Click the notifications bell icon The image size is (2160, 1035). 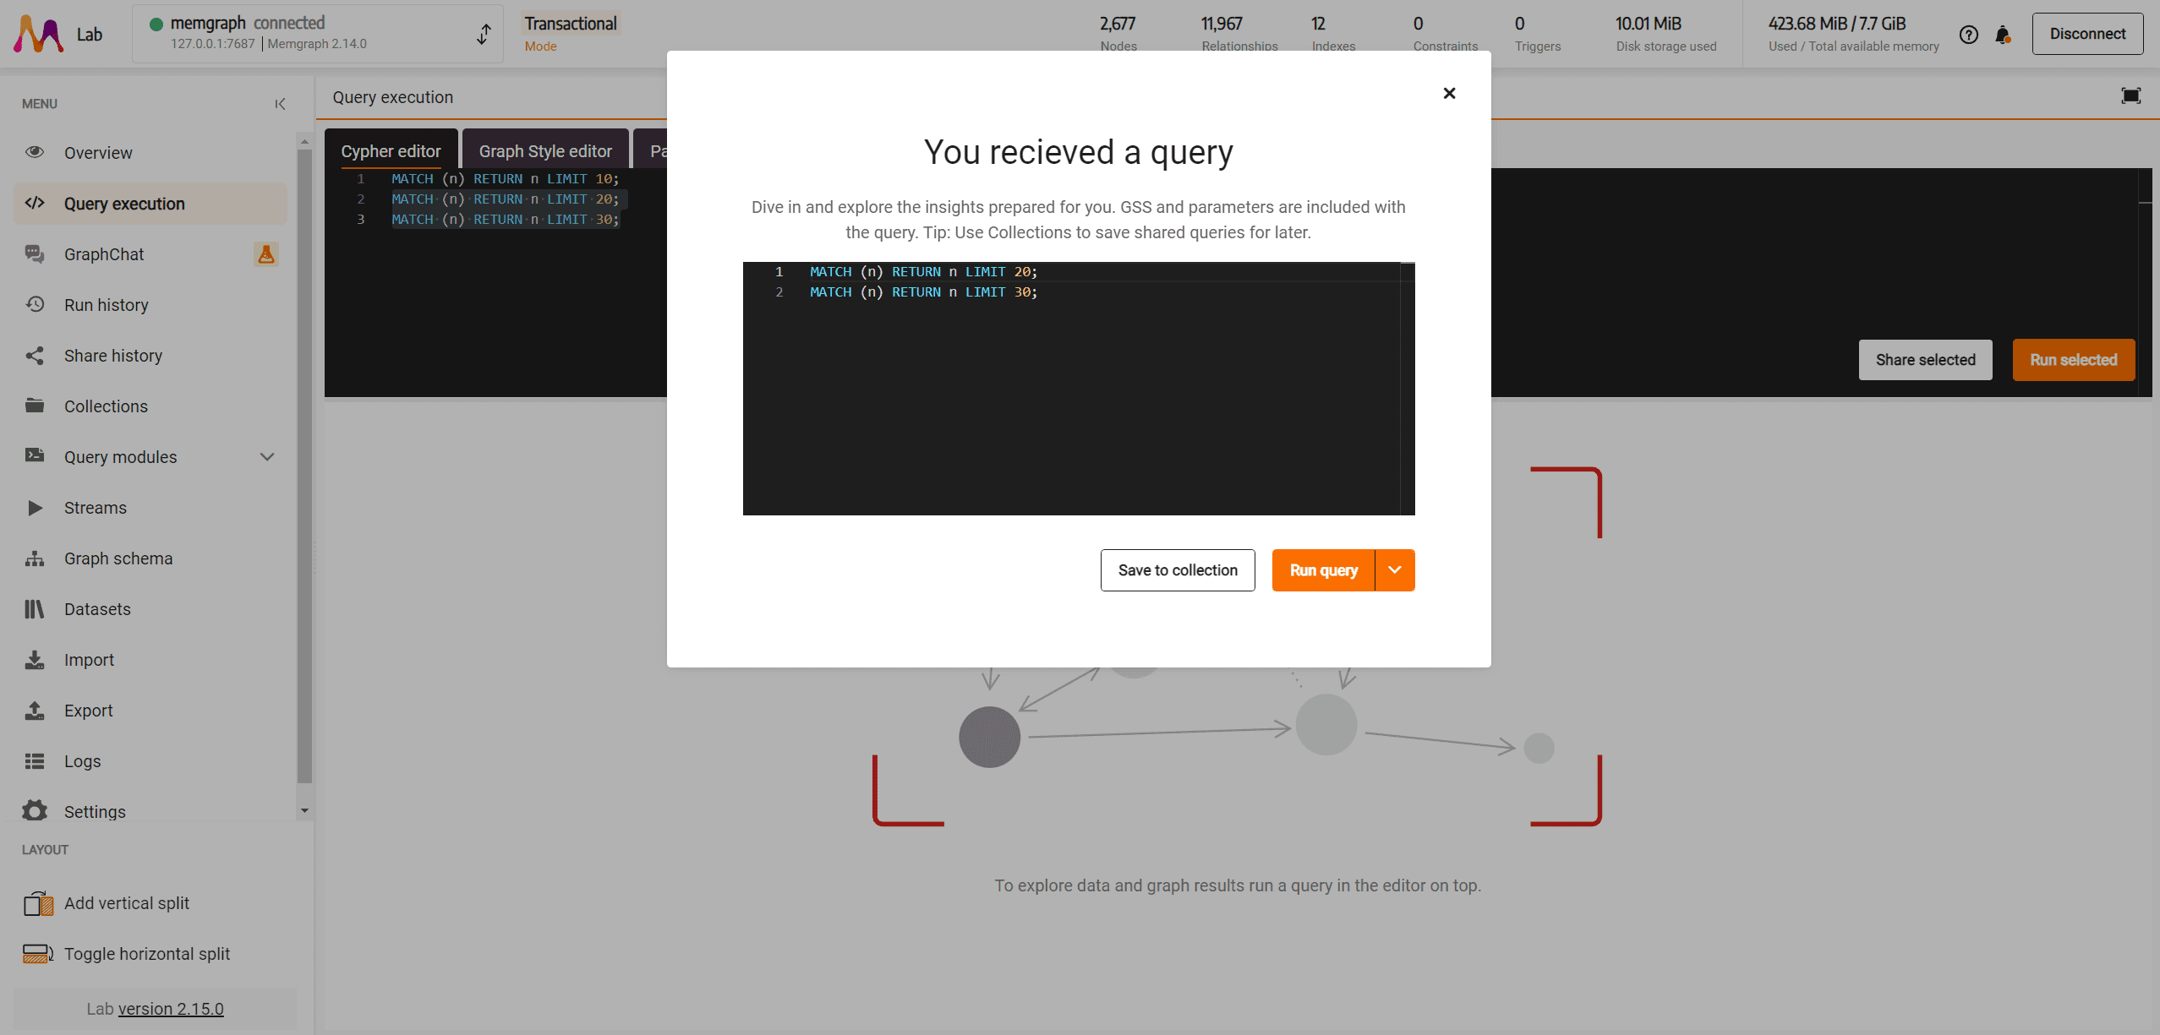[x=2002, y=35]
